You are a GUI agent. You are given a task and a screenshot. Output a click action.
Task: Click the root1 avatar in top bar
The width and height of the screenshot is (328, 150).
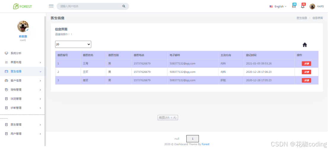tap(312, 7)
